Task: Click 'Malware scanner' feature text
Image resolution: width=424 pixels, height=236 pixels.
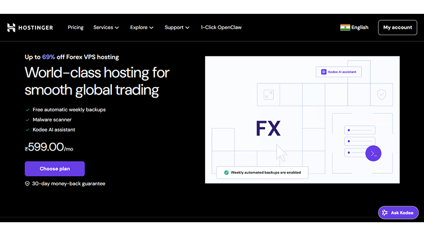Action: tap(52, 120)
